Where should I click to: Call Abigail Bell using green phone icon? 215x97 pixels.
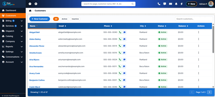tap(120, 32)
